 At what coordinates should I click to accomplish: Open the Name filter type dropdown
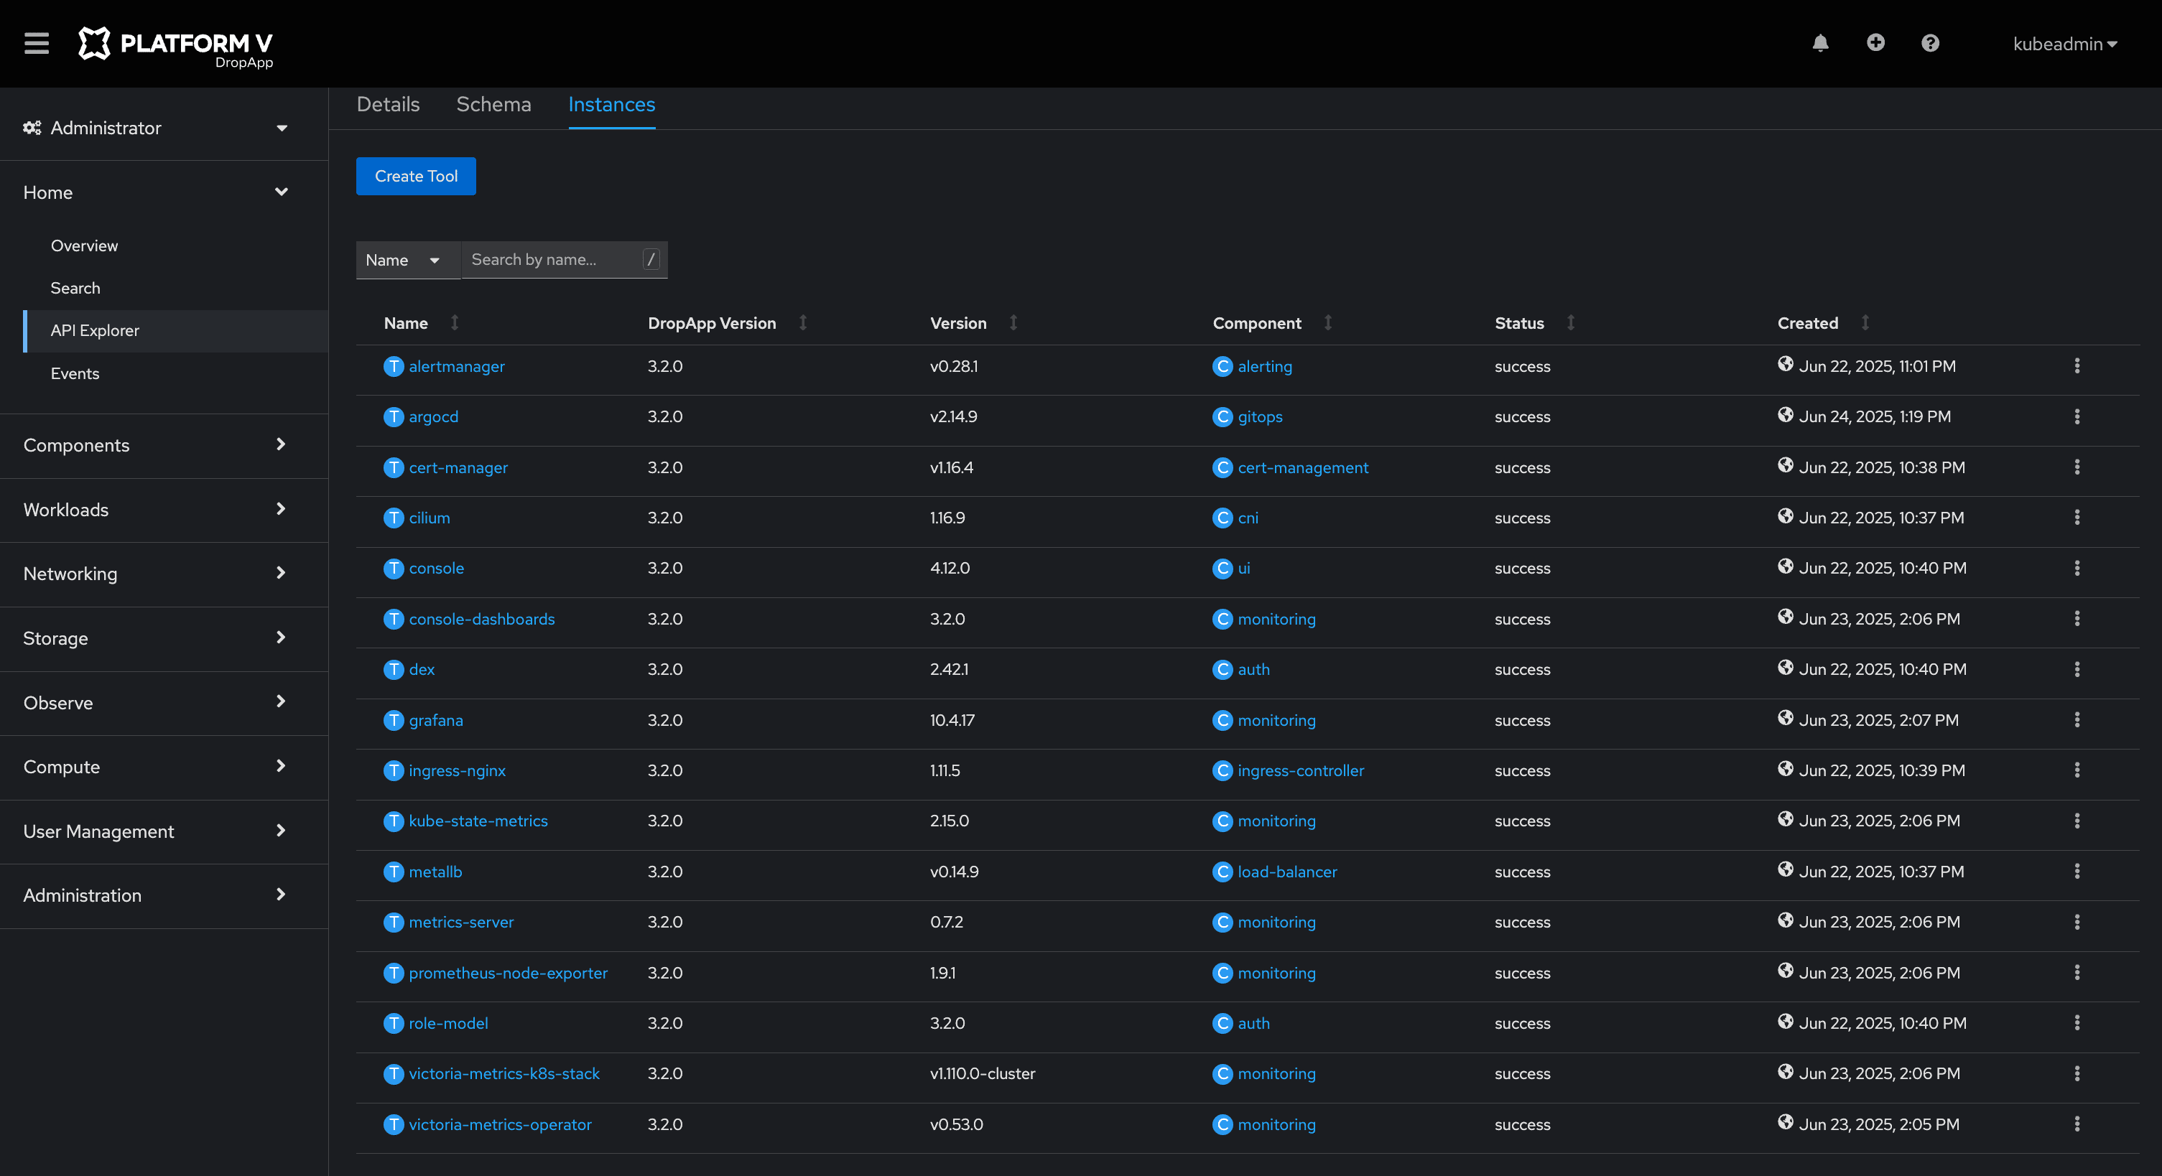pos(407,260)
